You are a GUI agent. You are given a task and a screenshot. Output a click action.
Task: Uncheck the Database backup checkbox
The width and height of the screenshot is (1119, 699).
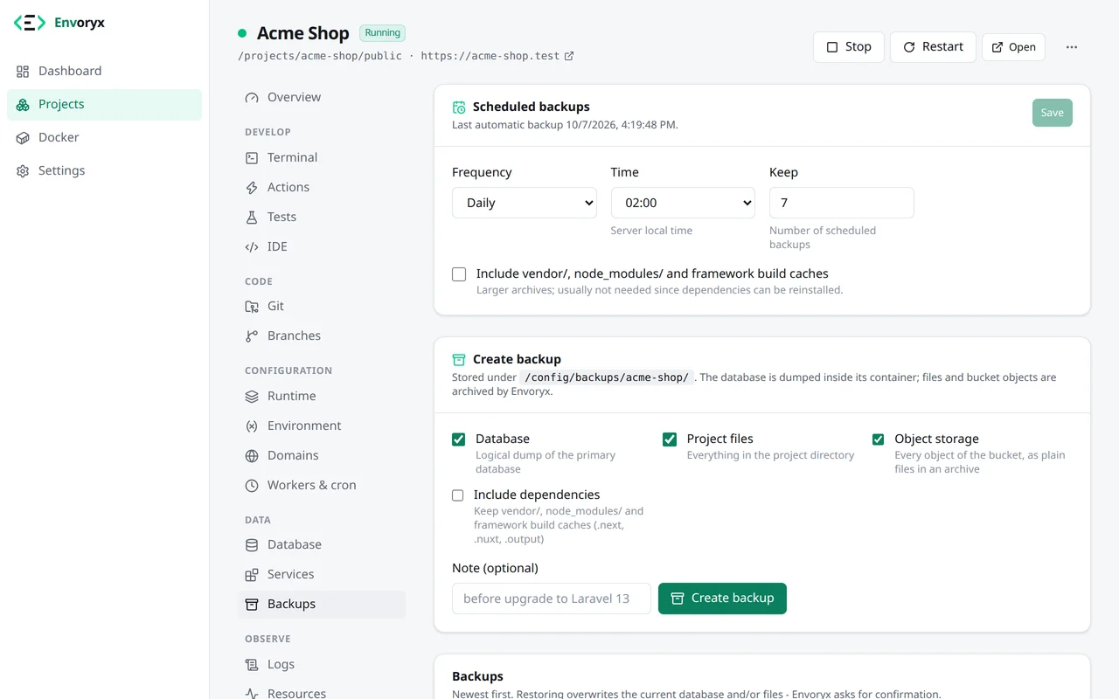point(458,439)
